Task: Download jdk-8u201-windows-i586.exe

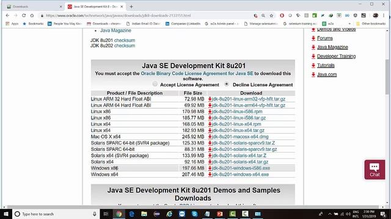Action: point(241,168)
